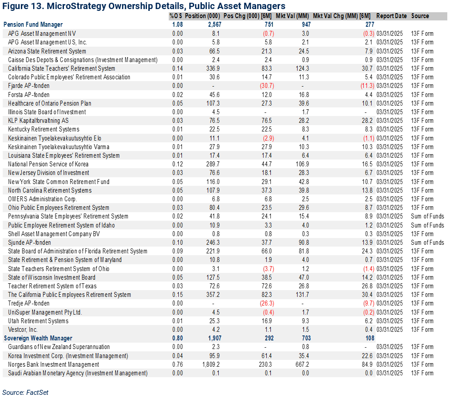Select Vestcor, Inc. row name
This screenshot has width=450, height=398.
23,330
